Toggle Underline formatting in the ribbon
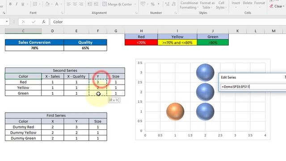Viewport: 286px width, 161px height. pos(23,4)
